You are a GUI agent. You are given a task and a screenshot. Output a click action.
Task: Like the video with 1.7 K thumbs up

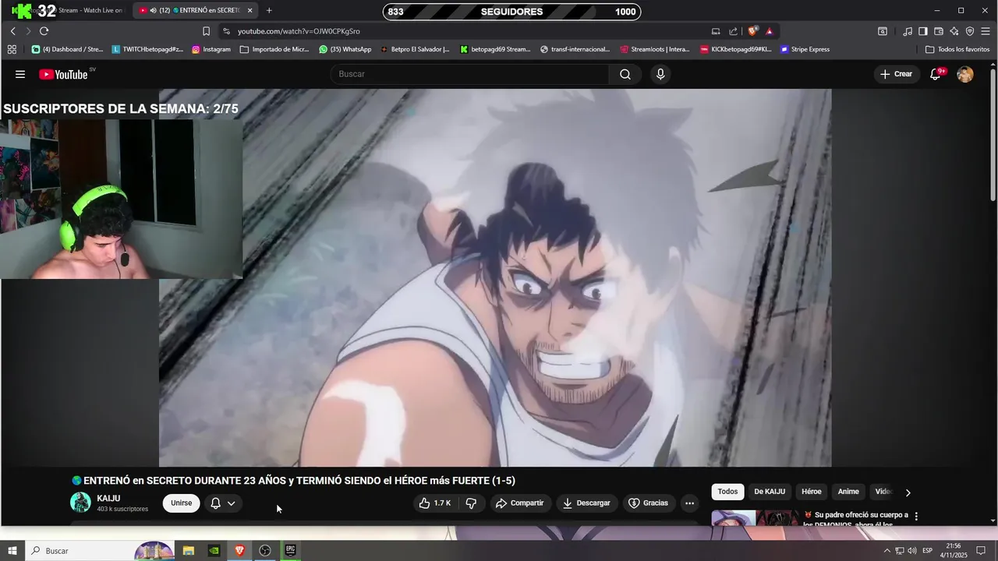click(x=434, y=503)
